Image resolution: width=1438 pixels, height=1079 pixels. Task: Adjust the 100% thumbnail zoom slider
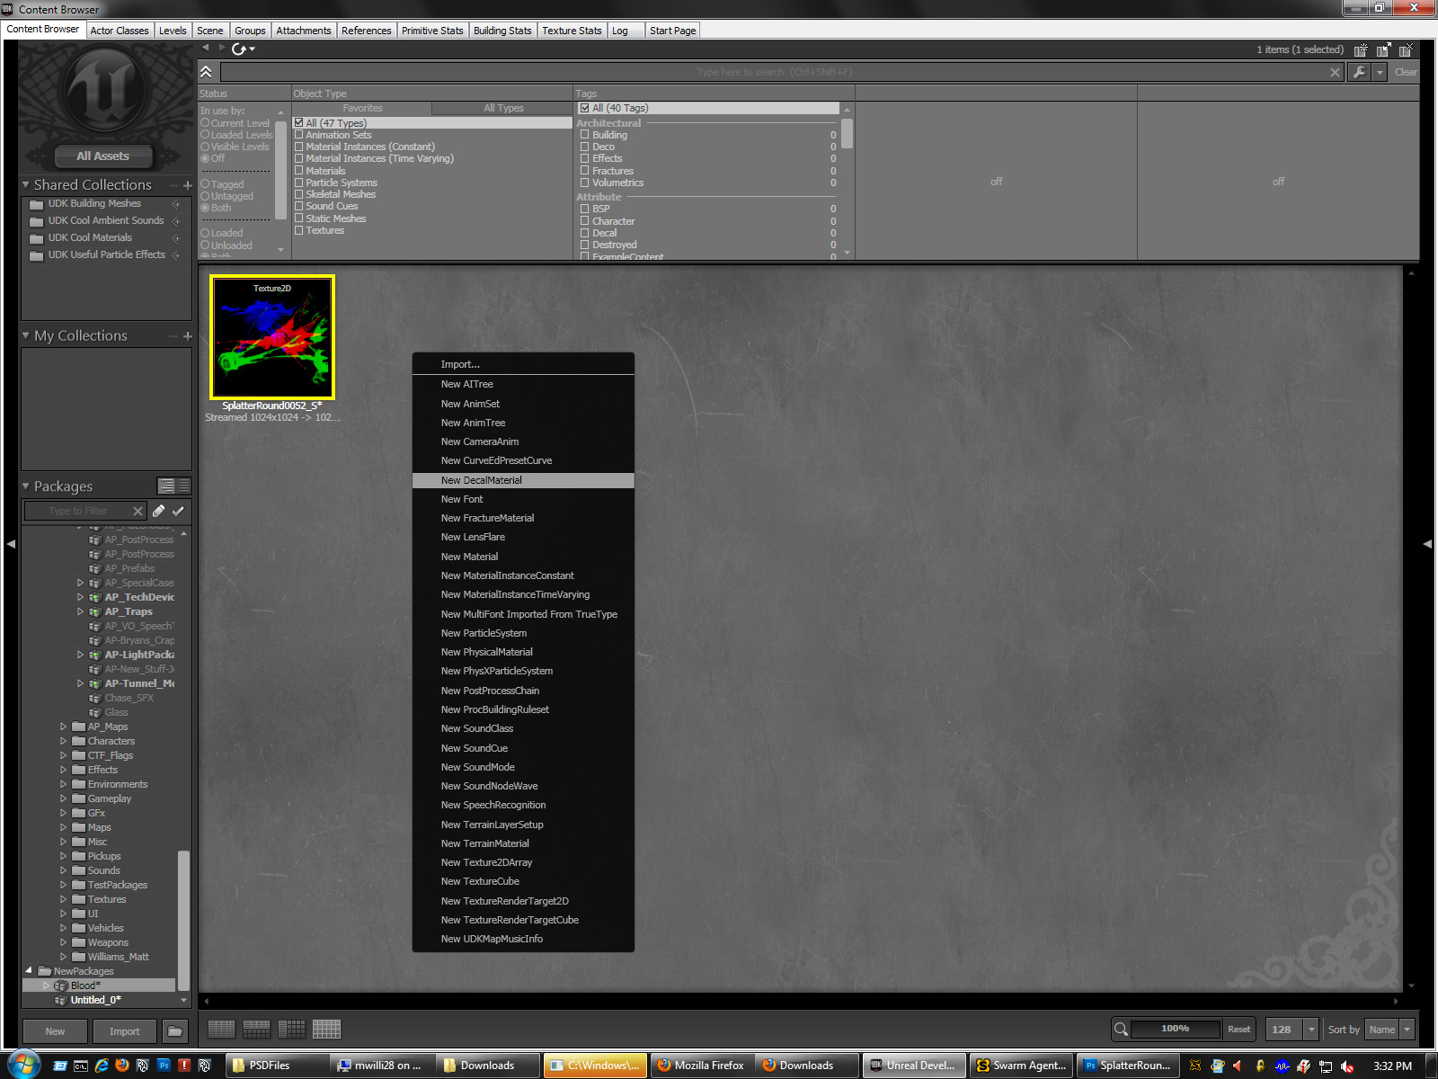(x=1176, y=1029)
